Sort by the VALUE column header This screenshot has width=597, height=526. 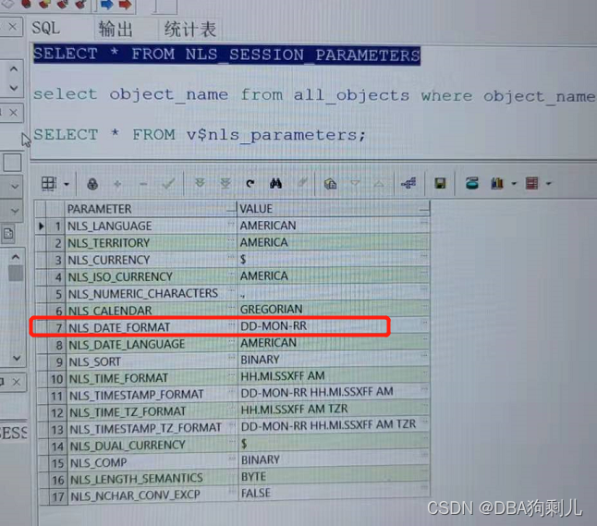click(334, 209)
